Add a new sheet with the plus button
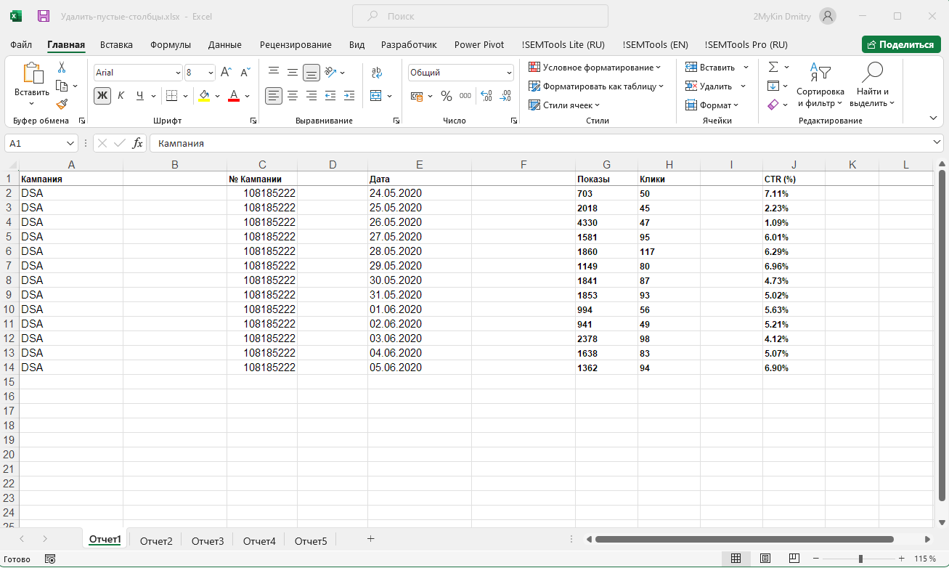Image resolution: width=949 pixels, height=568 pixels. pos(370,539)
